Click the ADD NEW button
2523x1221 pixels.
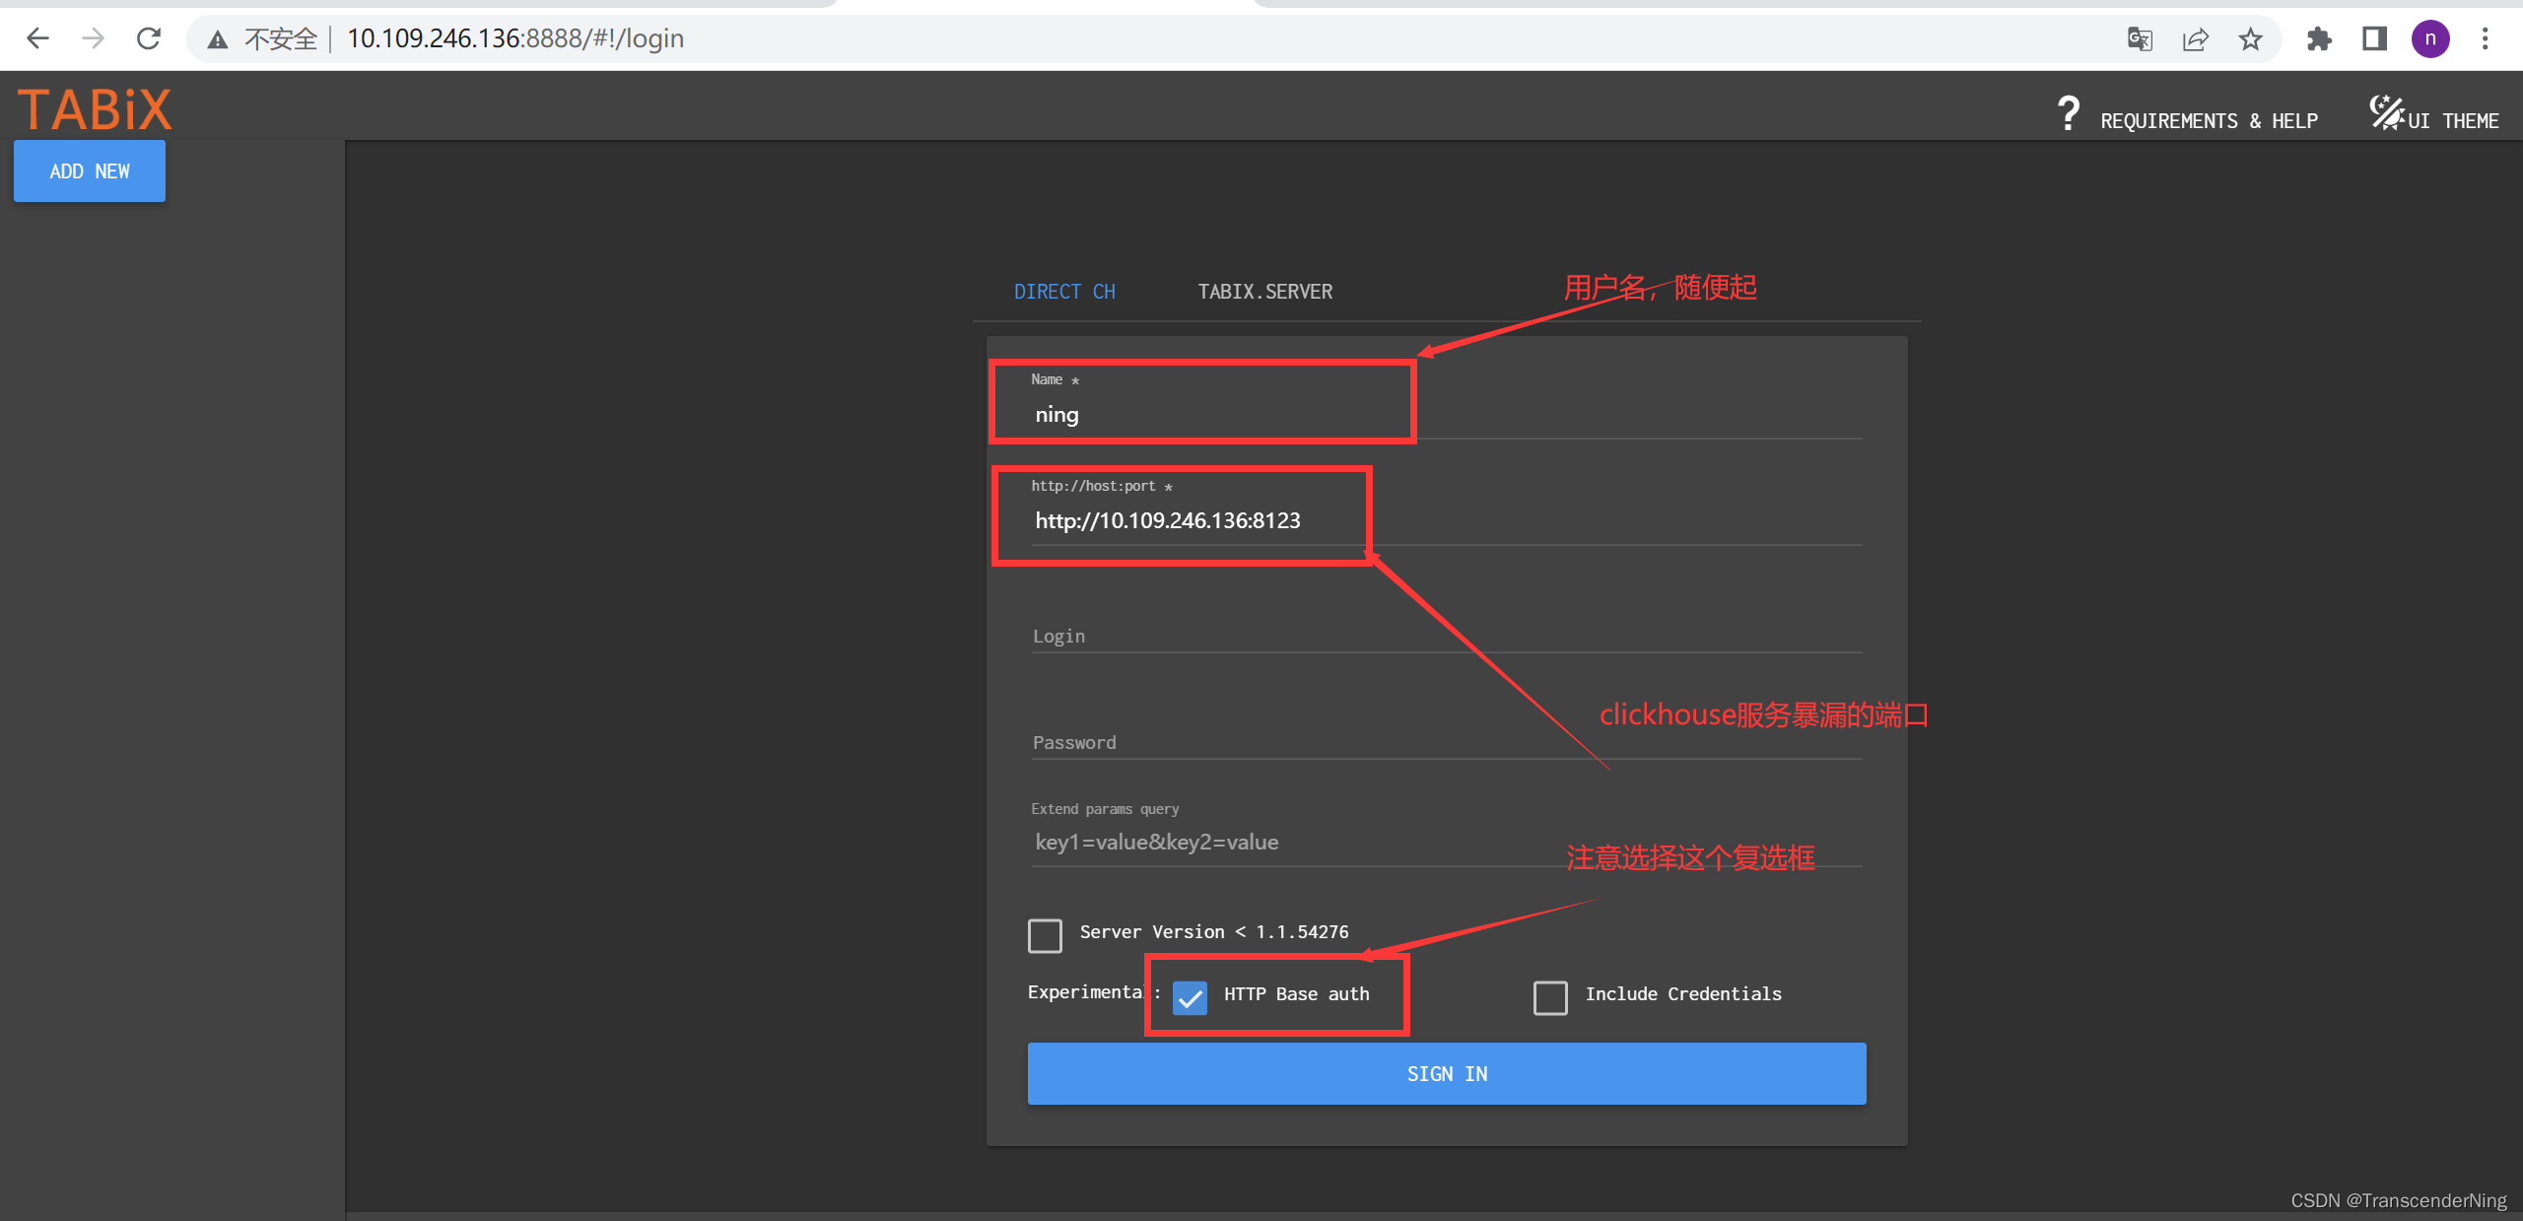(x=89, y=170)
